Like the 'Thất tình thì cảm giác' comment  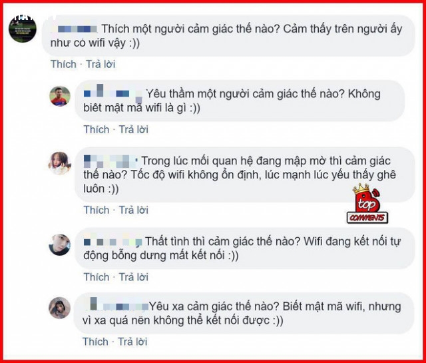pyautogui.click(x=96, y=277)
